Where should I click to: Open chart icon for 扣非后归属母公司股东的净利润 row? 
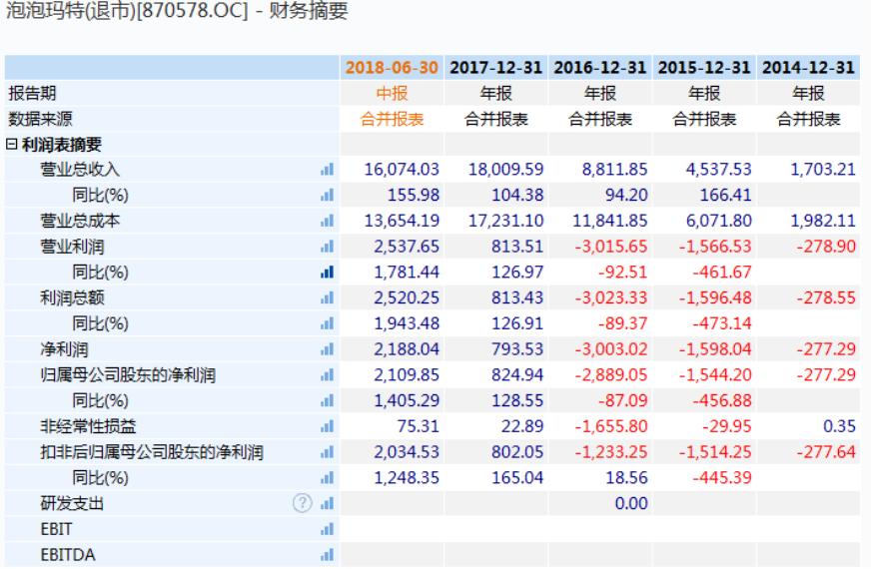327,452
